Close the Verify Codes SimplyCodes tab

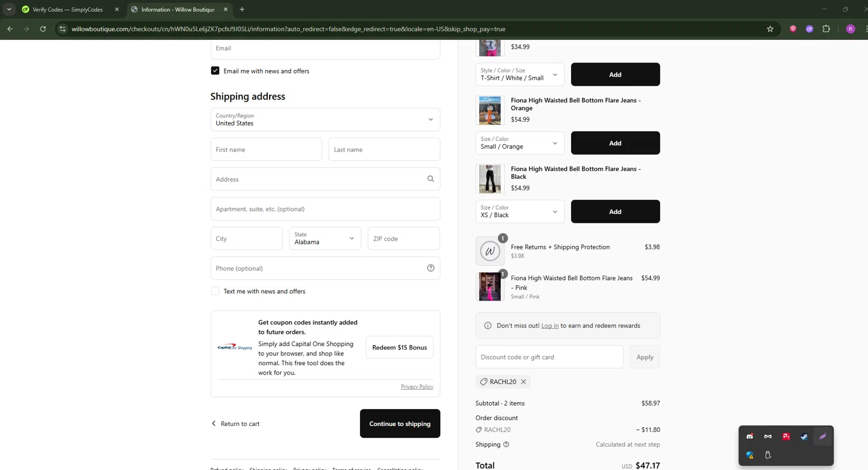click(117, 9)
